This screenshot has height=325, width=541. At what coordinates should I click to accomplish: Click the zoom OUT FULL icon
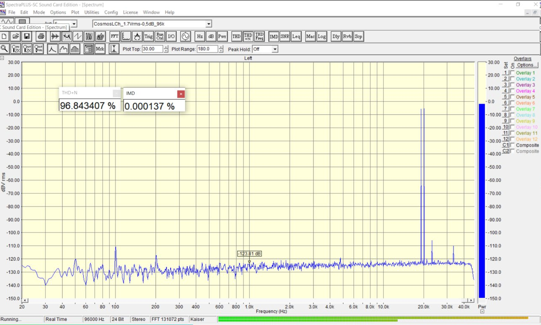38,49
